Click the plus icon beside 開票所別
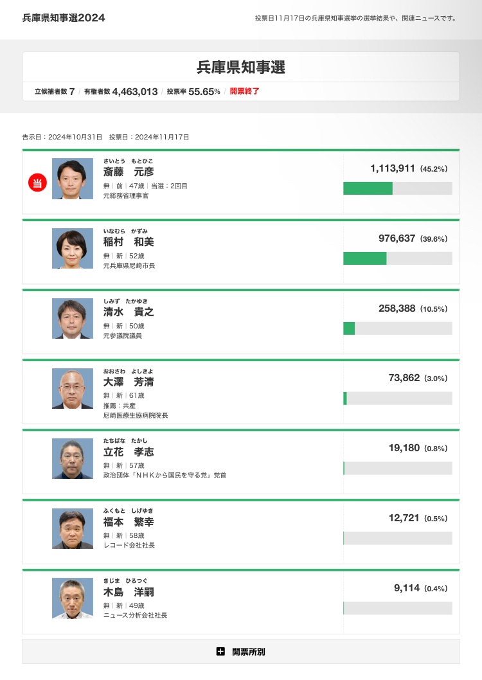482x680 pixels. 220,651
